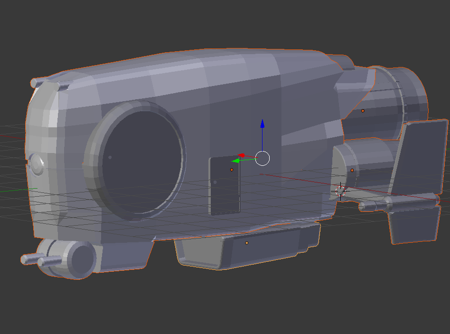
Task: Click origin dot on the upper right cylinder
Action: [363, 111]
